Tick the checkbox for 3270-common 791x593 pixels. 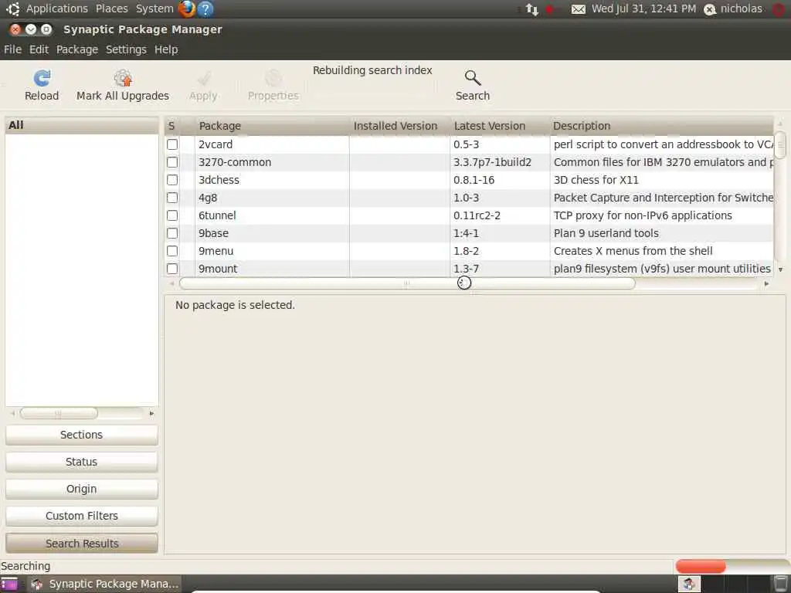(172, 162)
